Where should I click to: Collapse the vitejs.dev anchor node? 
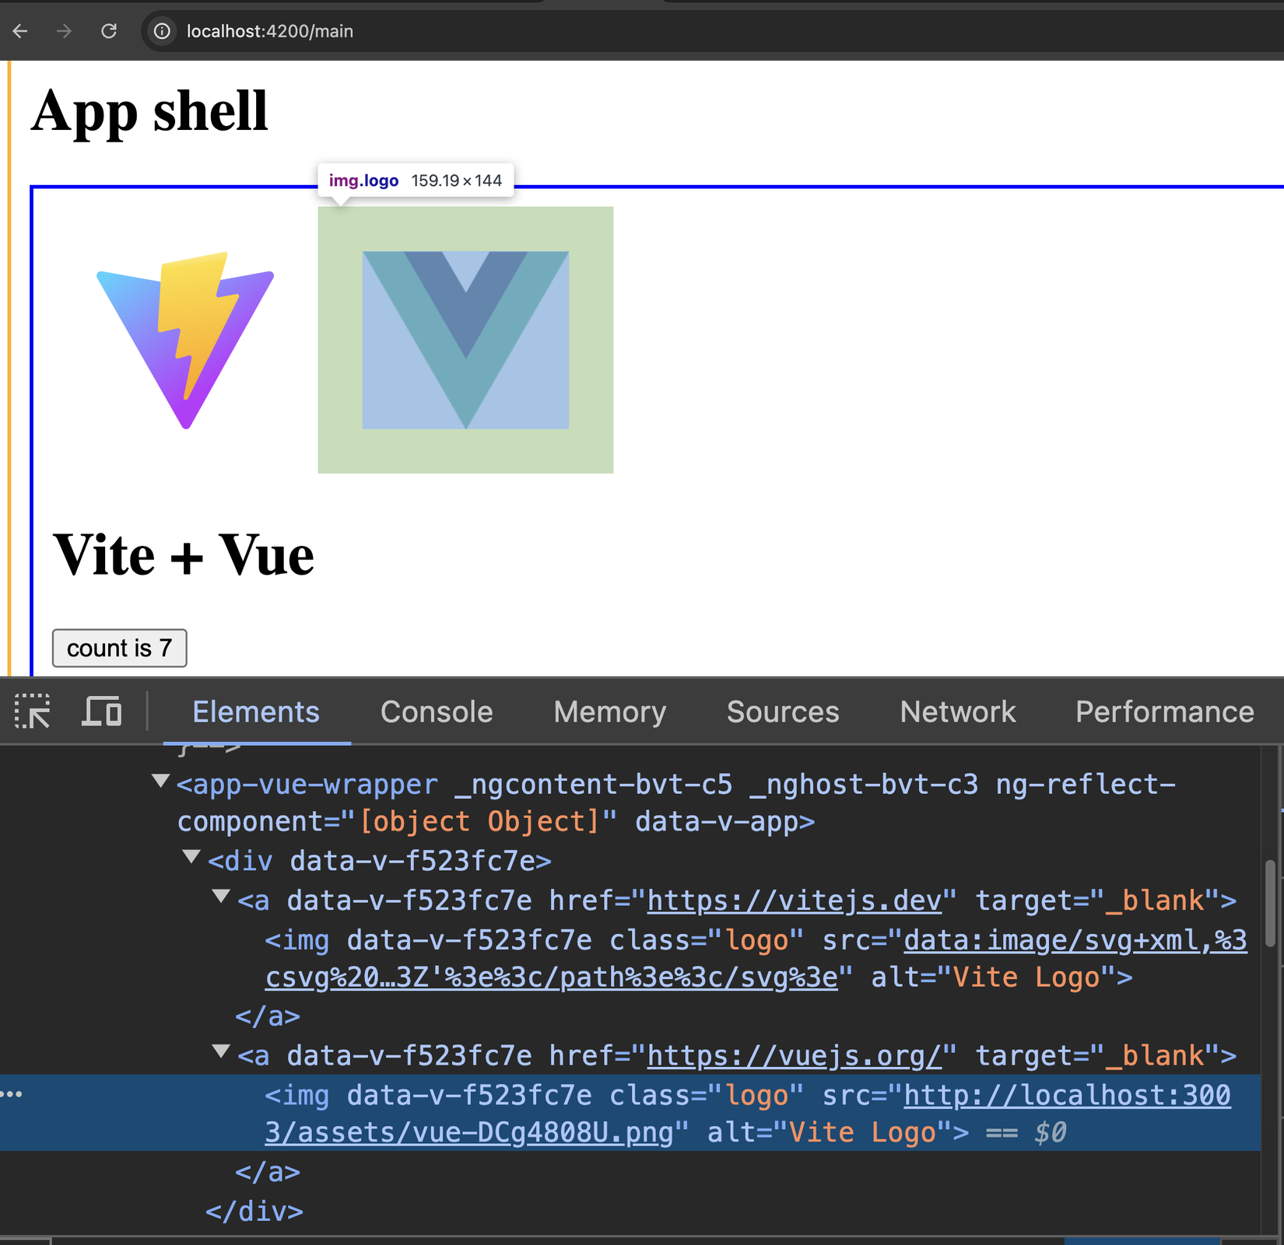pos(222,897)
